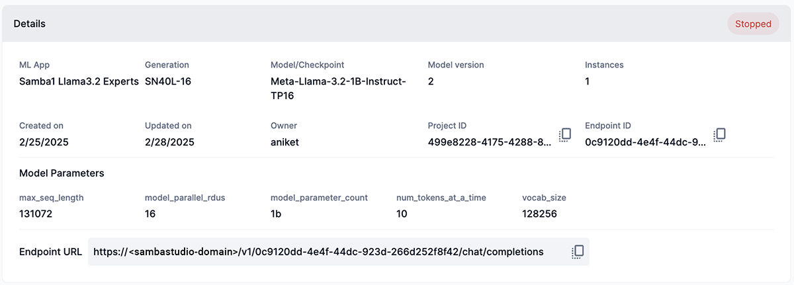Click the Stopped status badge

pyautogui.click(x=753, y=24)
